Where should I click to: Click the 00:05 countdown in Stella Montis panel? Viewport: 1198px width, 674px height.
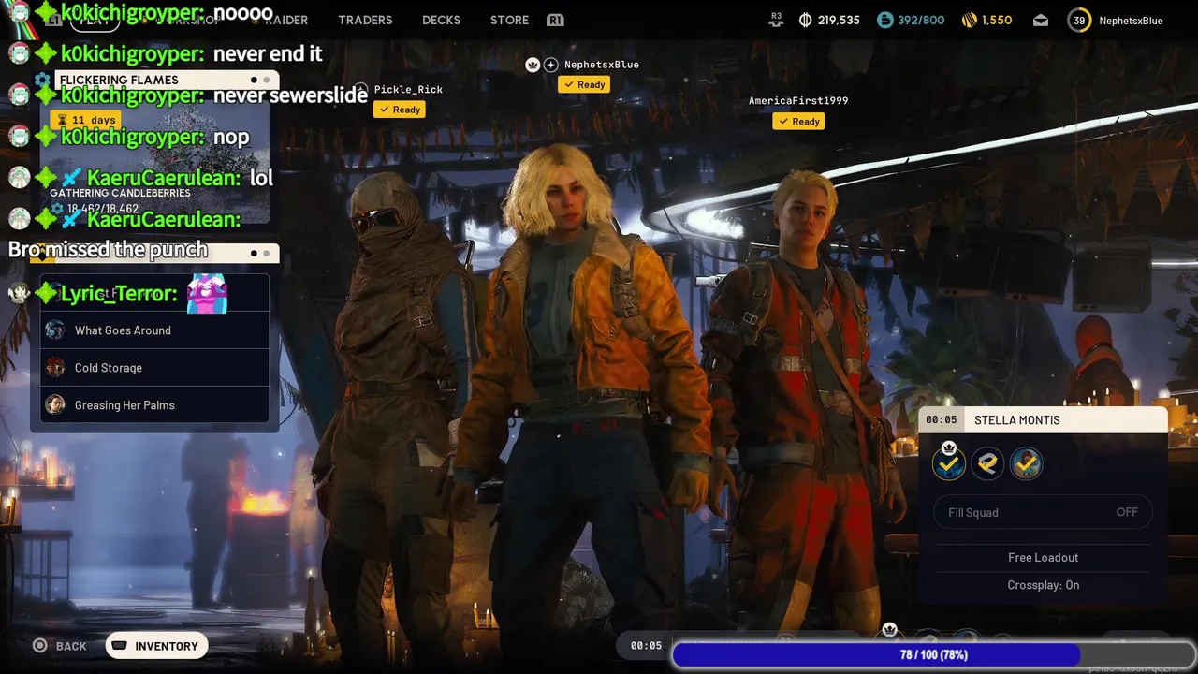[941, 420]
